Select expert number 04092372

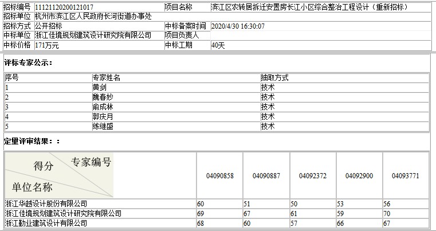click(313, 176)
